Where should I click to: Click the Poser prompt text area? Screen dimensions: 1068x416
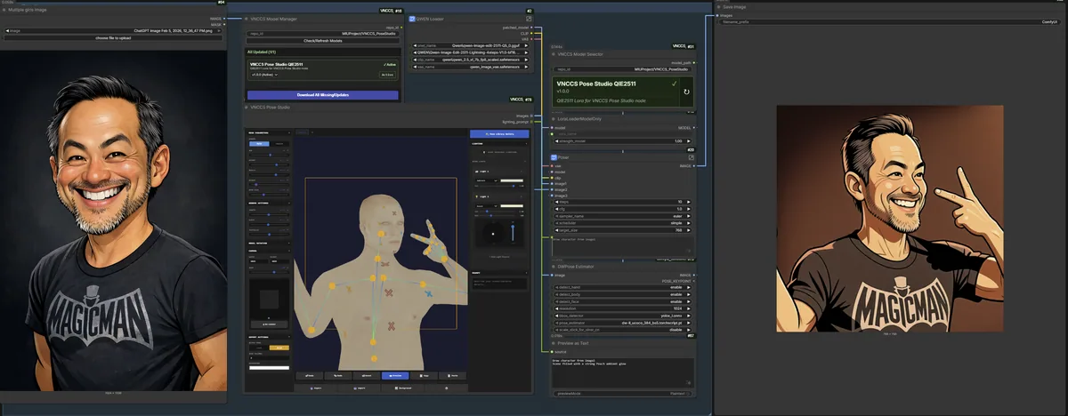[x=623, y=246]
